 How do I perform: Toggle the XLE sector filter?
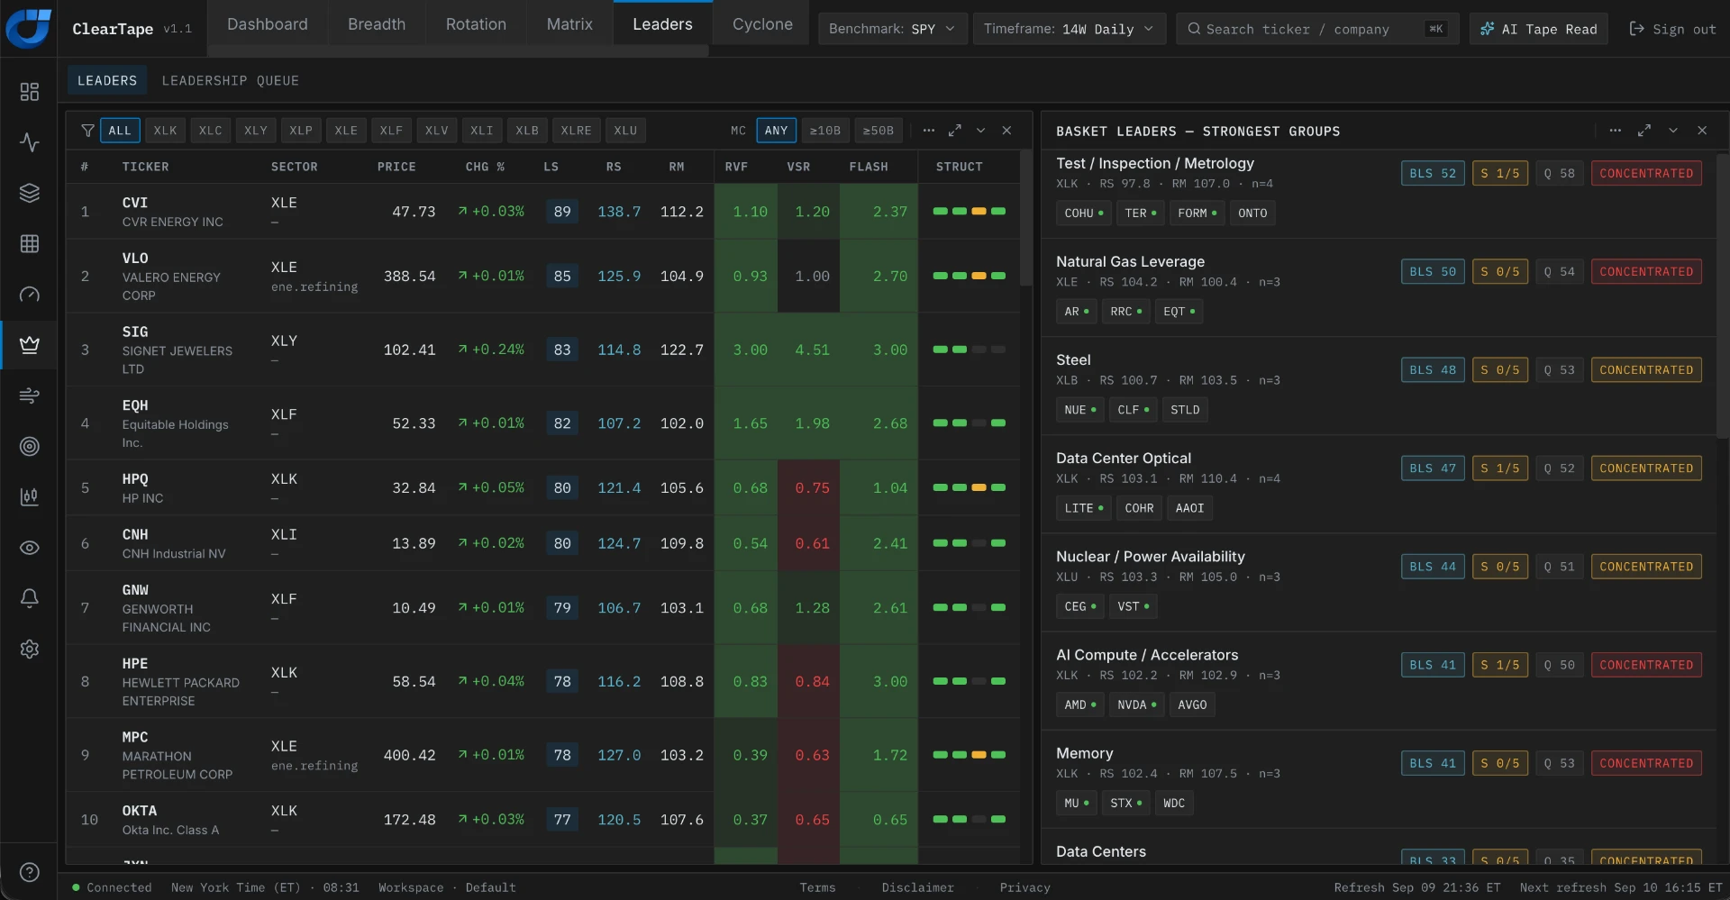click(x=346, y=131)
